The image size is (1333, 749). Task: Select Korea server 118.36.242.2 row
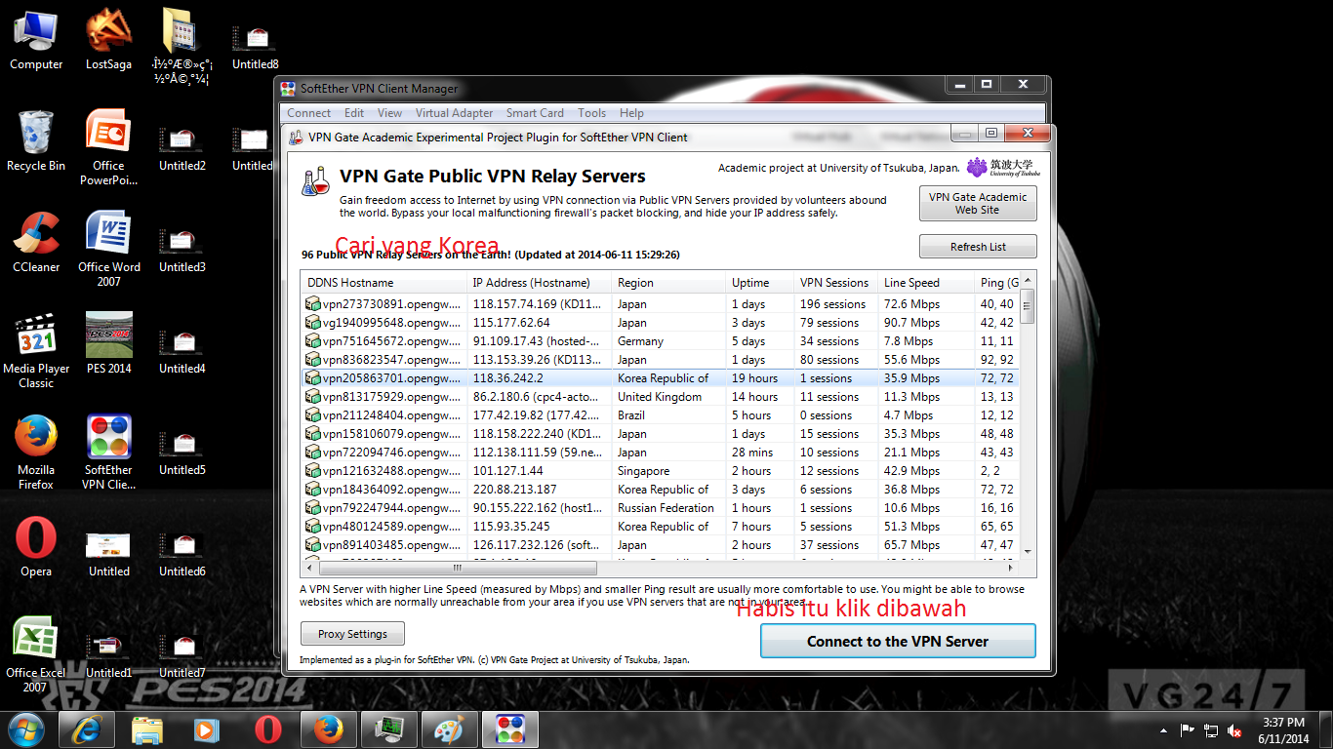tap(661, 378)
